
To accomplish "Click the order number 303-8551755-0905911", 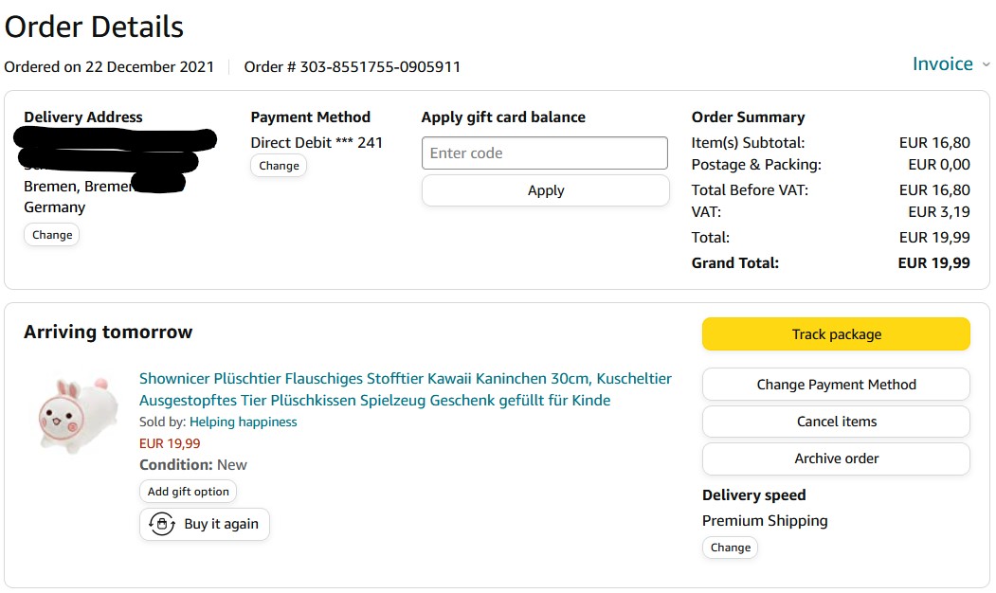I will tap(380, 67).
